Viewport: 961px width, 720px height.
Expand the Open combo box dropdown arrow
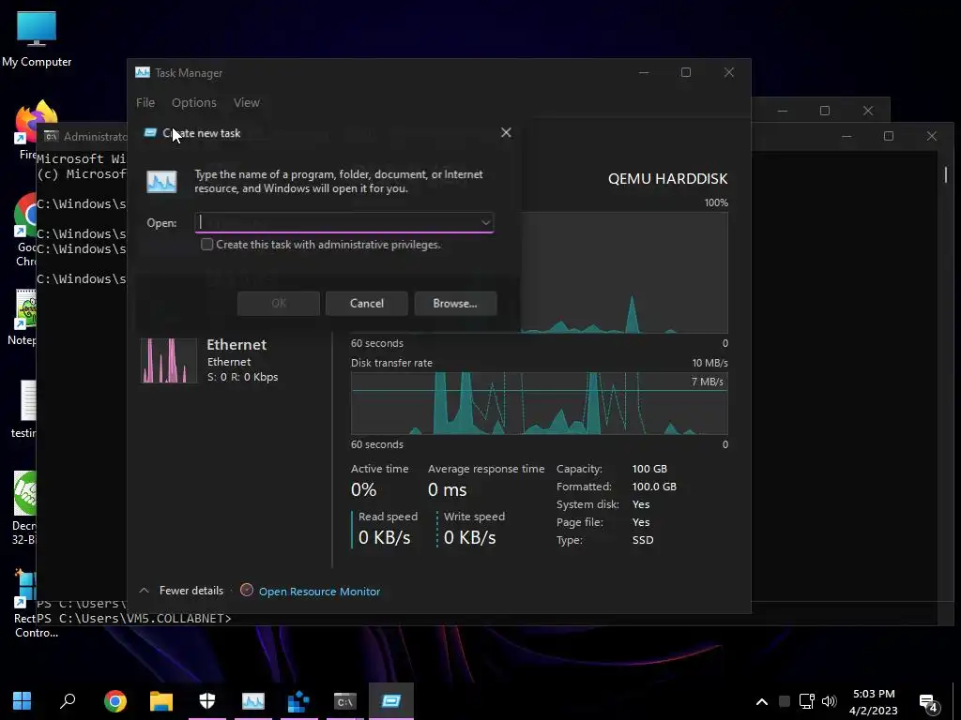click(x=485, y=223)
